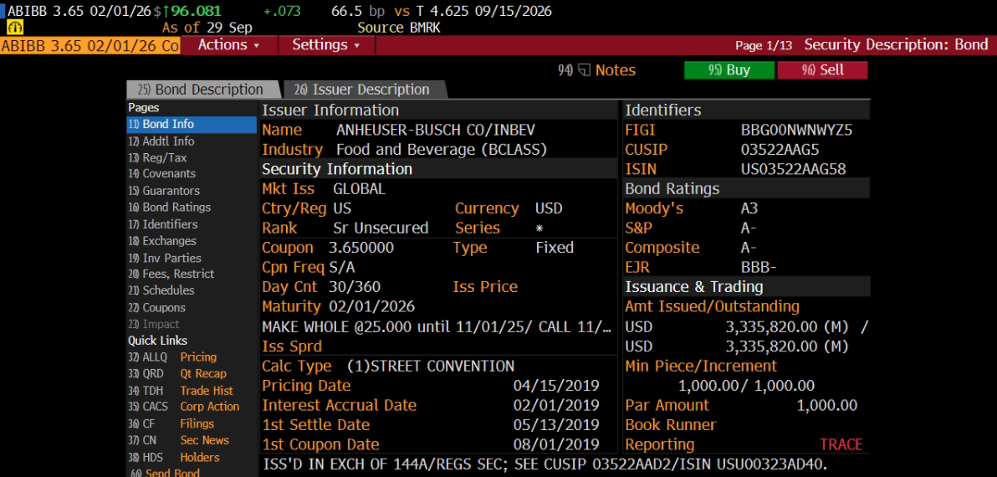Click the 1st Coupon Date 08/01/2019
The width and height of the screenshot is (997, 477).
coord(556,444)
